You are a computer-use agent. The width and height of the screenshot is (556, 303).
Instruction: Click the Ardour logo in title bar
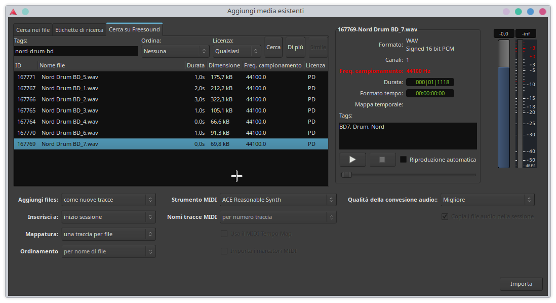tap(13, 11)
